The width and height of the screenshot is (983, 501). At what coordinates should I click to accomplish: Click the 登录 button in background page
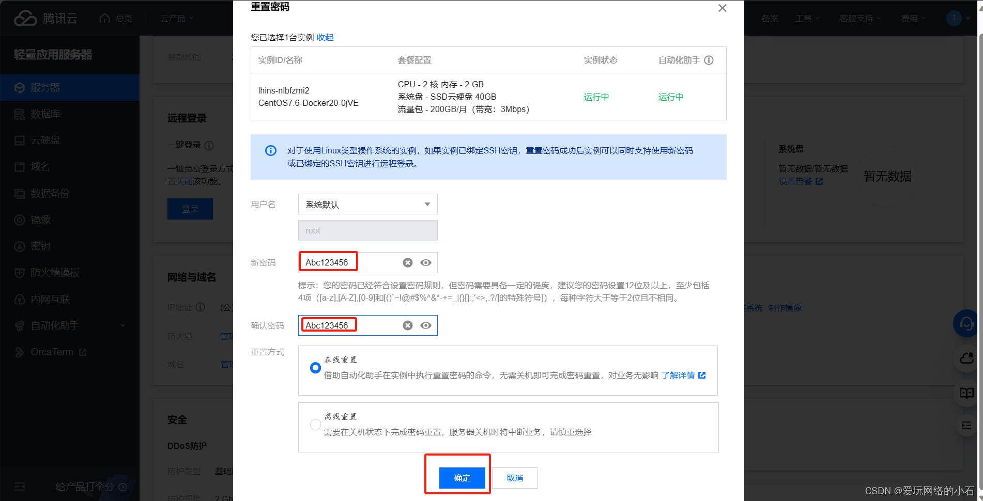[x=190, y=209]
